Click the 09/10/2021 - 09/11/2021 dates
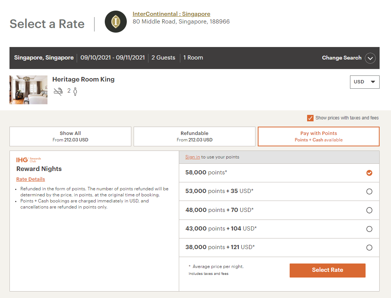This screenshot has width=391, height=298. click(x=112, y=58)
